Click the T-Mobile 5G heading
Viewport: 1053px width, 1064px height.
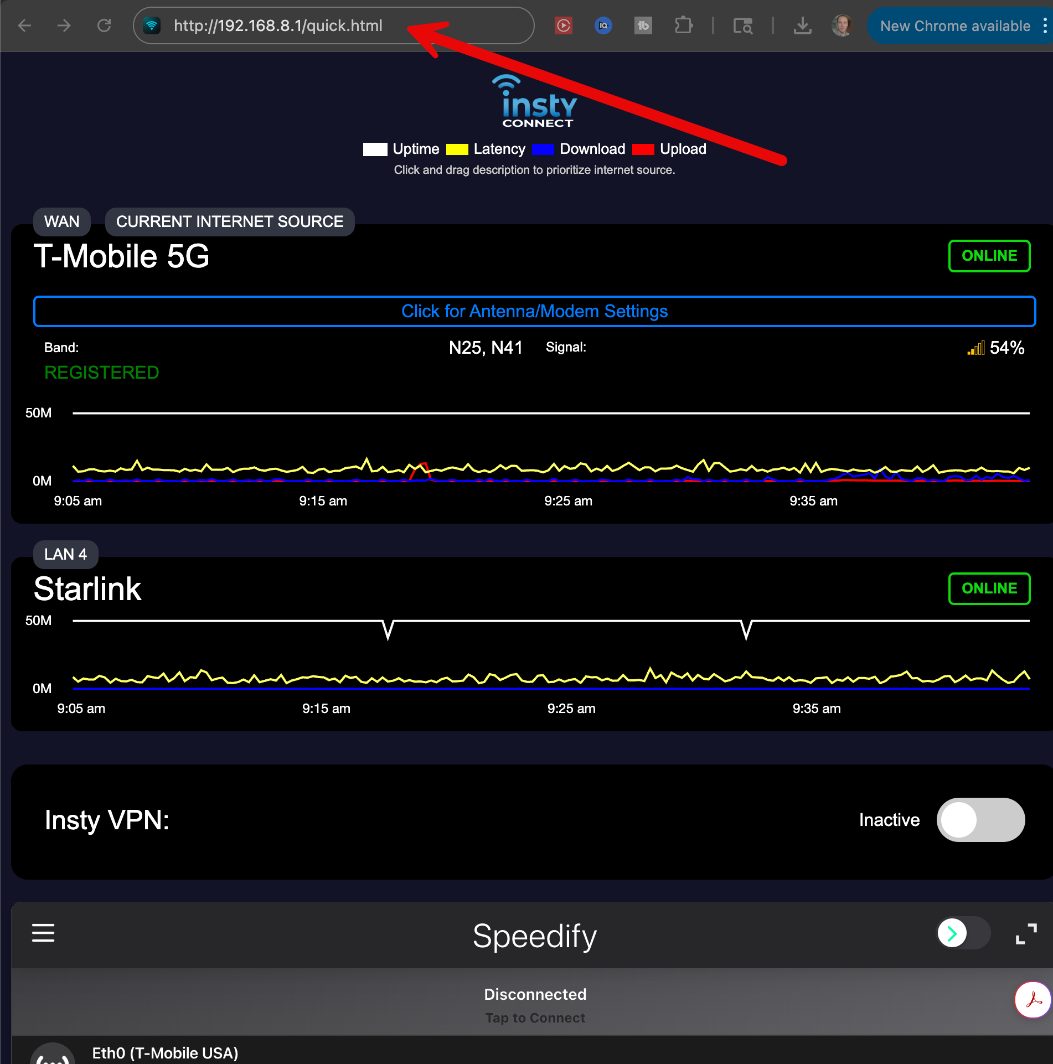click(122, 256)
